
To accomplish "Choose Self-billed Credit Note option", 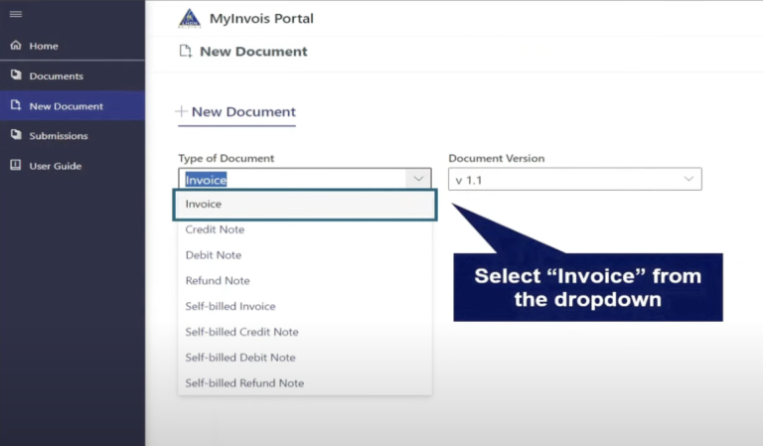I will pos(305,332).
